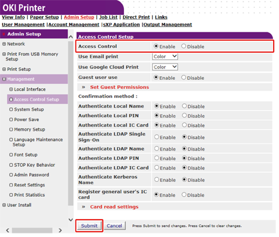The height and width of the screenshot is (237, 279).
Task: Click sidebar scroll up arrow
Action: [x=71, y=37]
